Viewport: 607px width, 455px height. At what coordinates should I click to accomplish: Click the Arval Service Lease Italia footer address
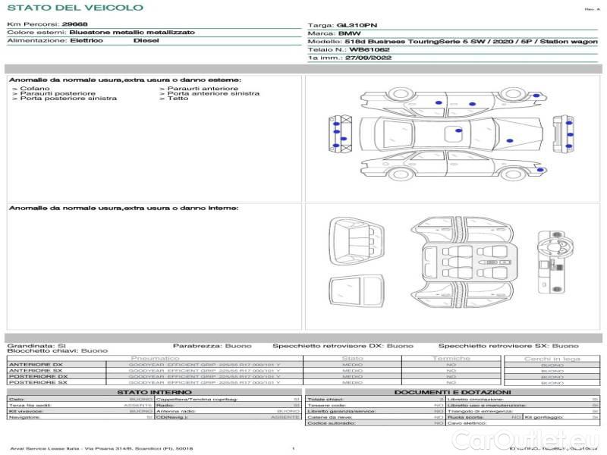click(102, 449)
